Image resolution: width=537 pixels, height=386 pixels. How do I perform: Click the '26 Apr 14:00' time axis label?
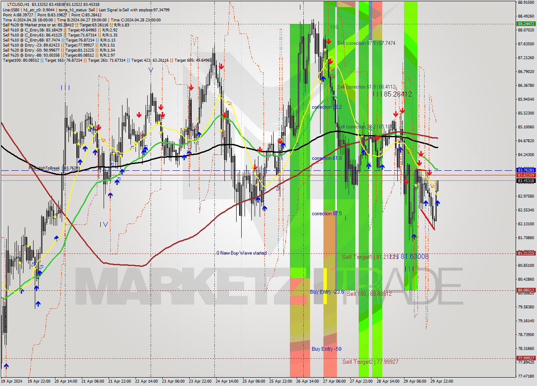308,381
